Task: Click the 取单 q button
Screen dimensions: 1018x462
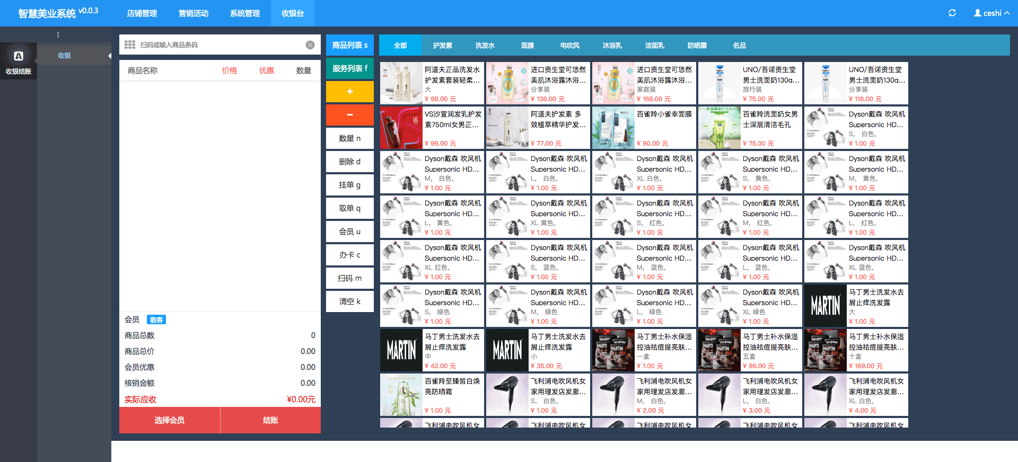Action: coord(350,208)
